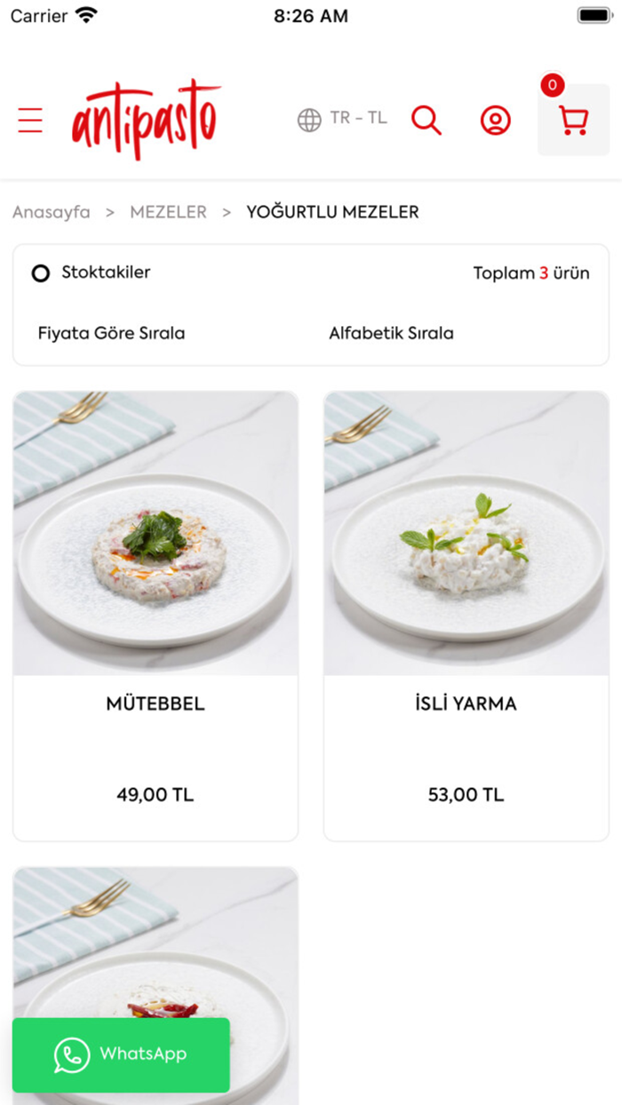The height and width of the screenshot is (1105, 622).
Task: Check the Stoktakiler circle selector
Action: coord(41,273)
